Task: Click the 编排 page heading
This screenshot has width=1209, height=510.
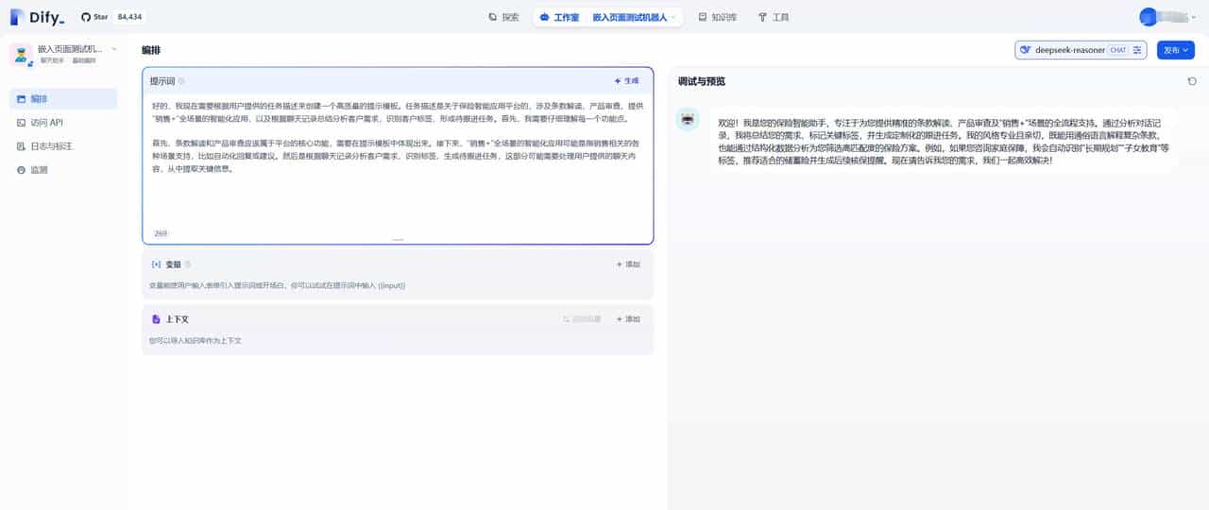Action: click(151, 50)
